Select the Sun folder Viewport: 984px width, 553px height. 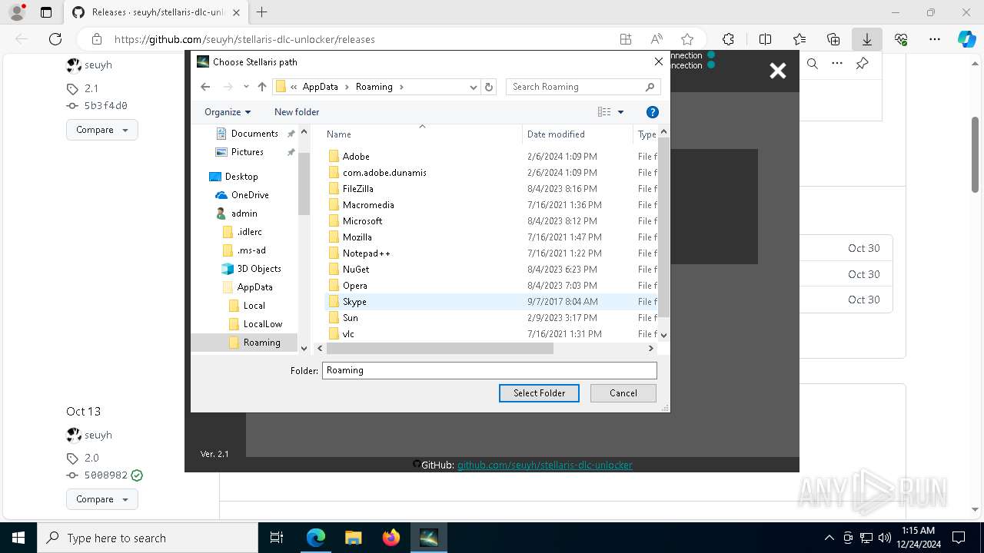(351, 317)
